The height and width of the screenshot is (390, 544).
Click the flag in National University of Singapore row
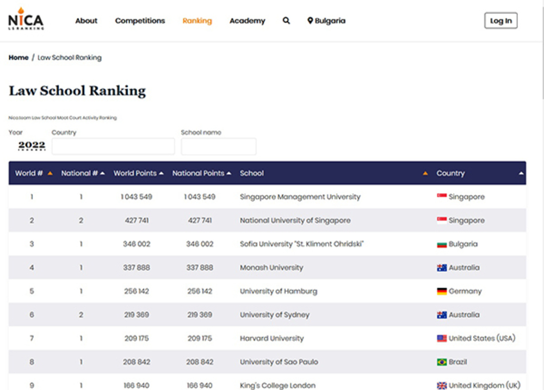(x=442, y=220)
